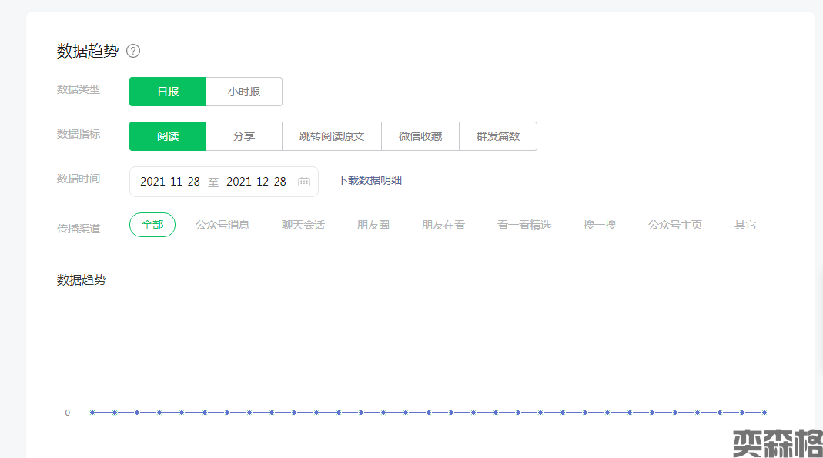Click the help question mark icon beside 数据趋势

pyautogui.click(x=133, y=52)
